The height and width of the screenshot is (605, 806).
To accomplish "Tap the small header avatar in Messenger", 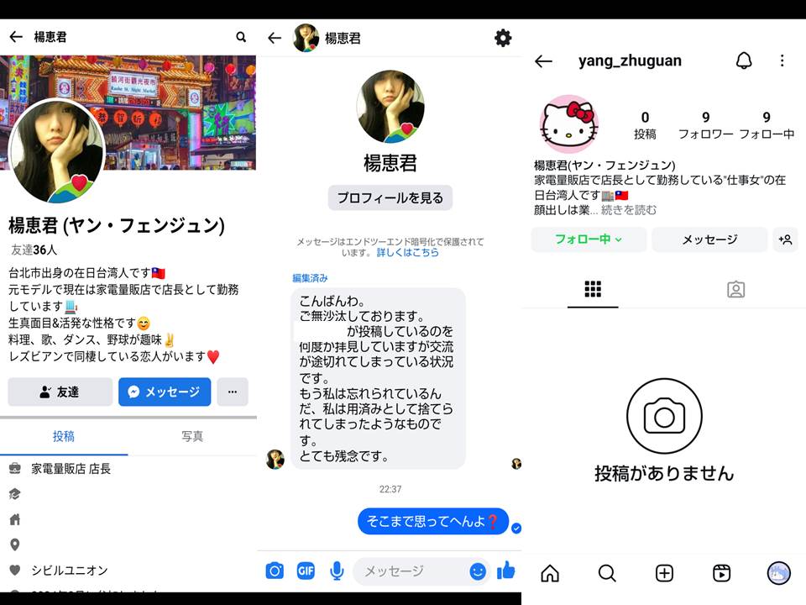I will 306,38.
